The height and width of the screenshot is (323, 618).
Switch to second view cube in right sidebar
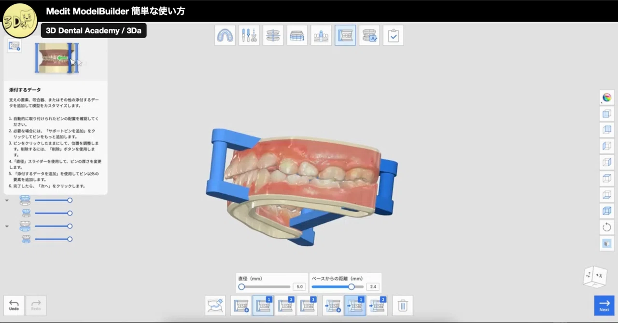pyautogui.click(x=607, y=130)
